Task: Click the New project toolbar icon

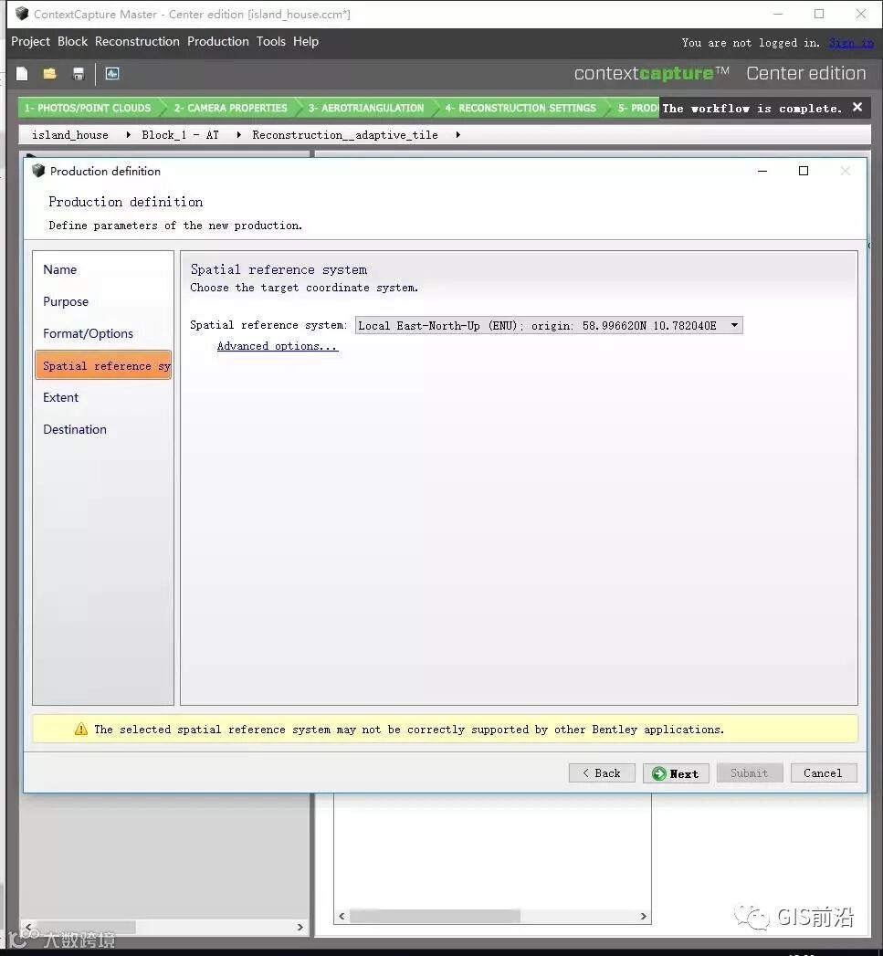Action: [x=22, y=74]
